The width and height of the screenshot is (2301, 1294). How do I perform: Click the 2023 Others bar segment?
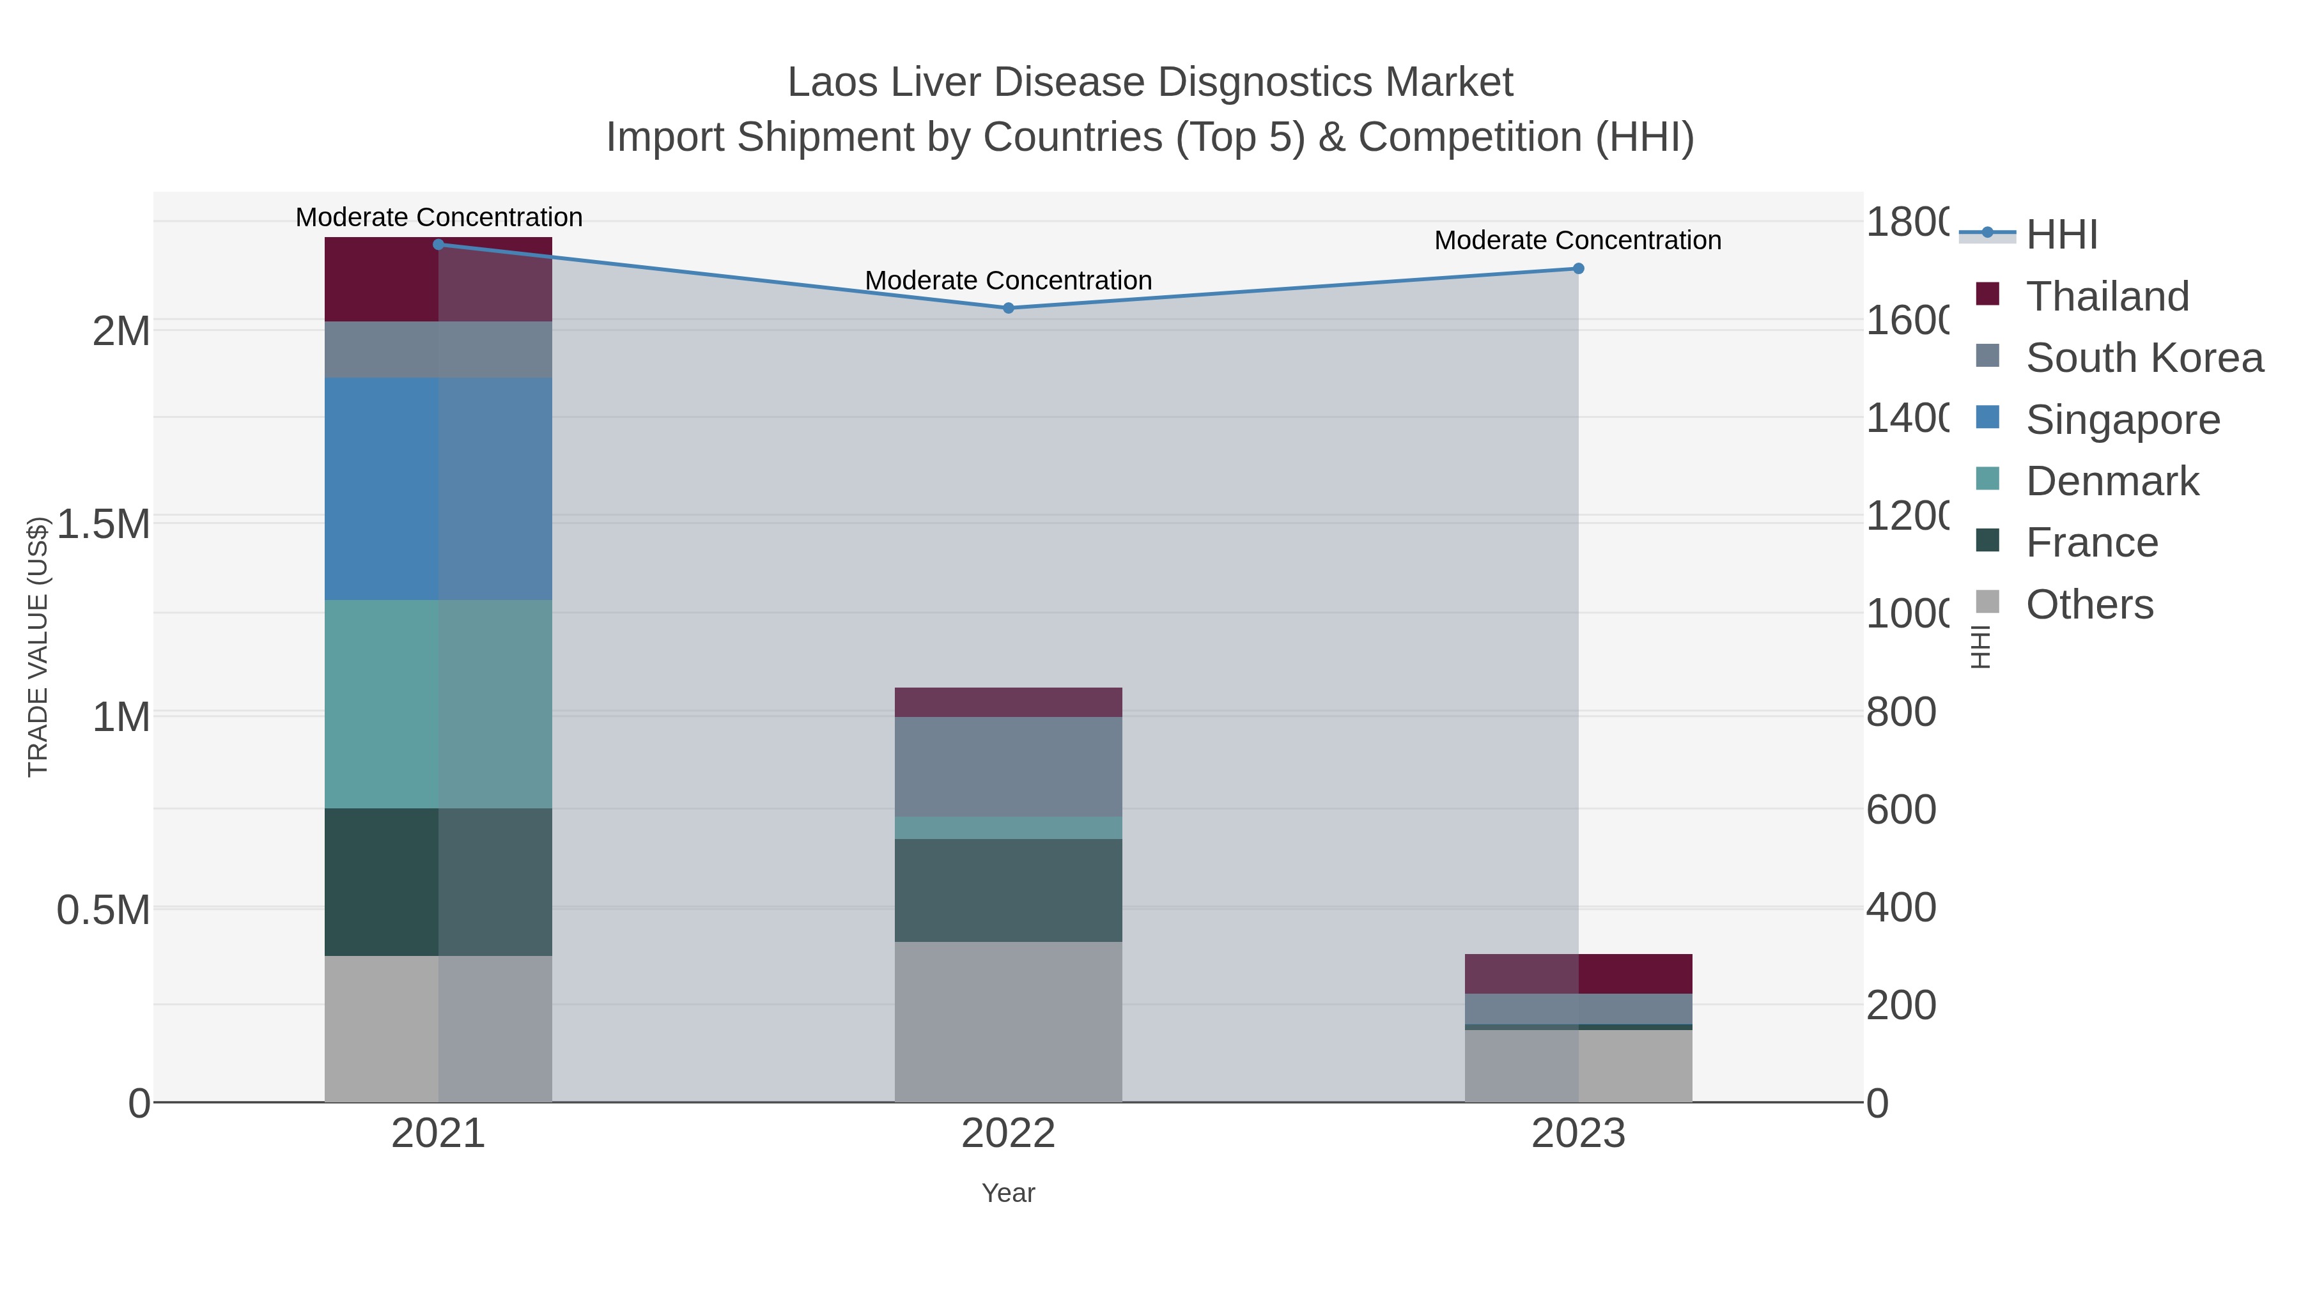[1578, 1067]
